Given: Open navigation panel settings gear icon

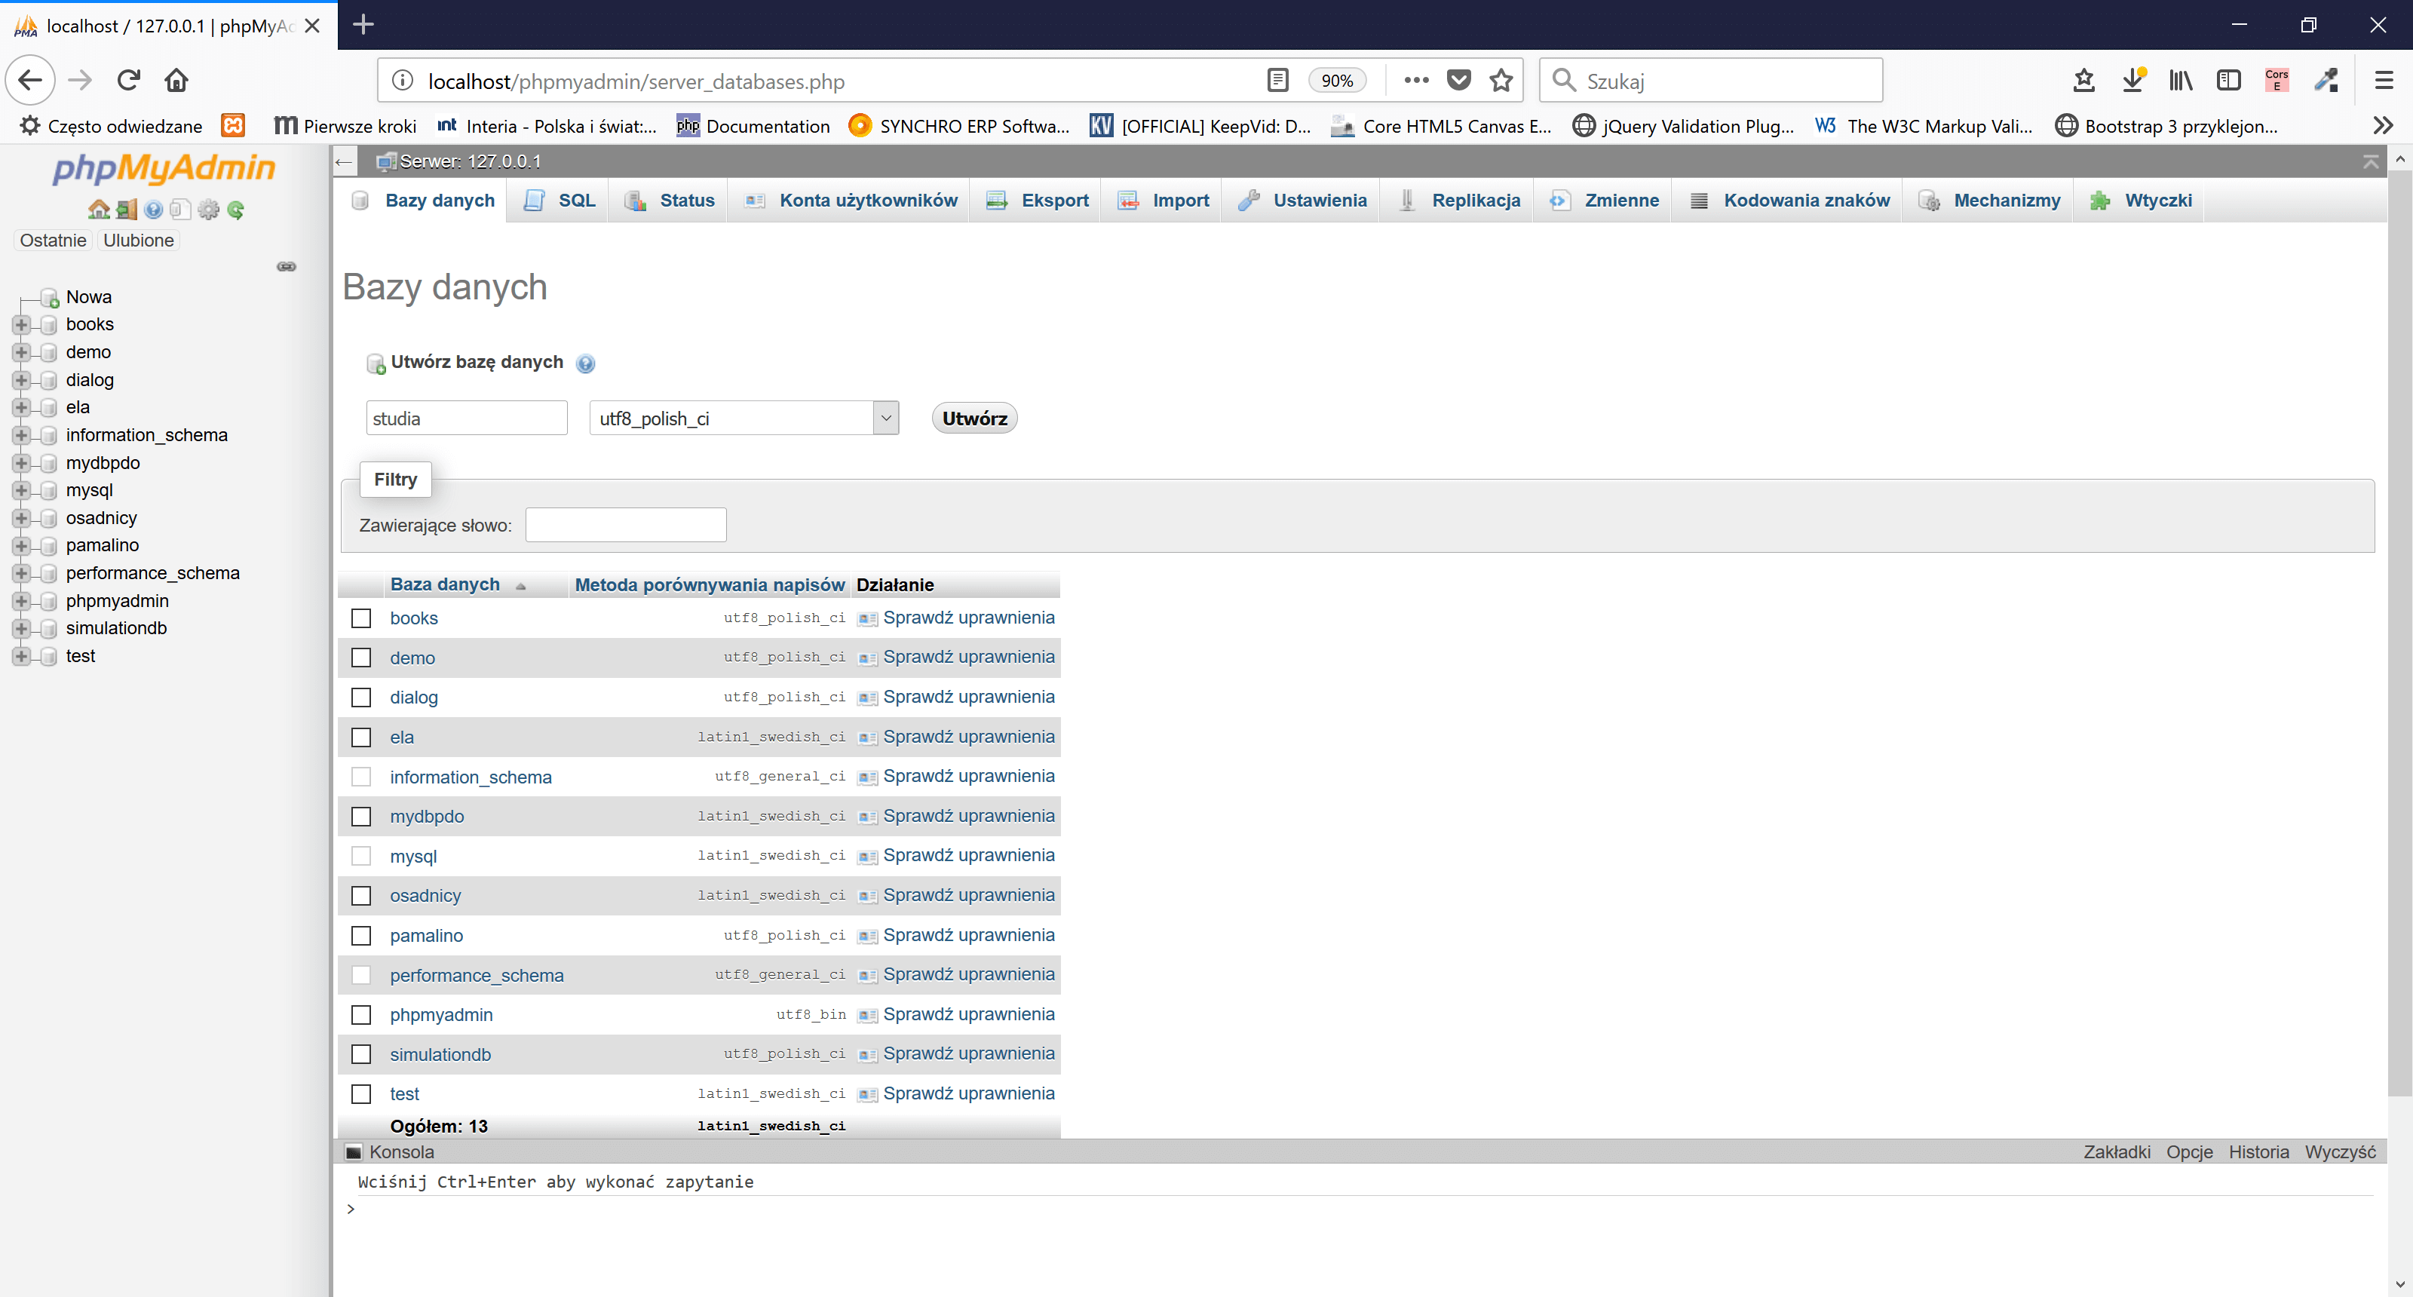Looking at the screenshot, I should 208,210.
